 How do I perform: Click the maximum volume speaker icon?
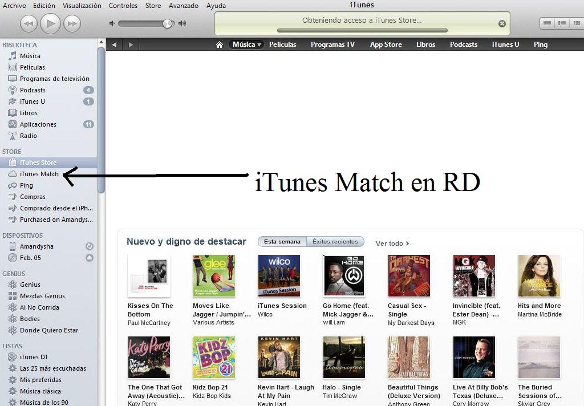click(182, 23)
